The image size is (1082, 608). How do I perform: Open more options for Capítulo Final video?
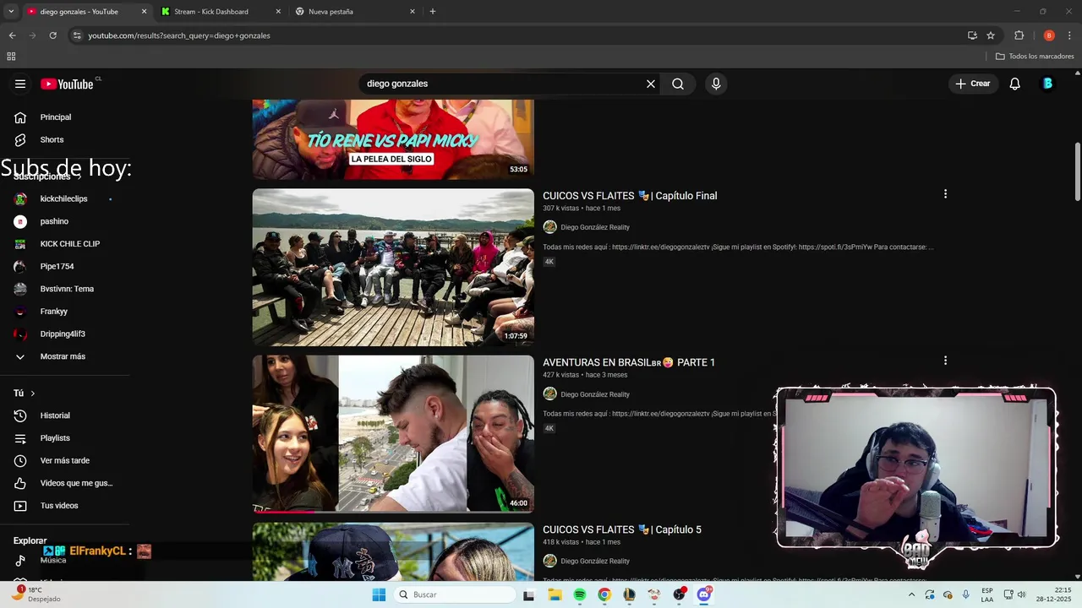(x=945, y=194)
